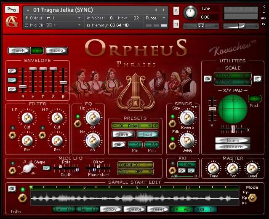Click the Scale E button

(258, 79)
